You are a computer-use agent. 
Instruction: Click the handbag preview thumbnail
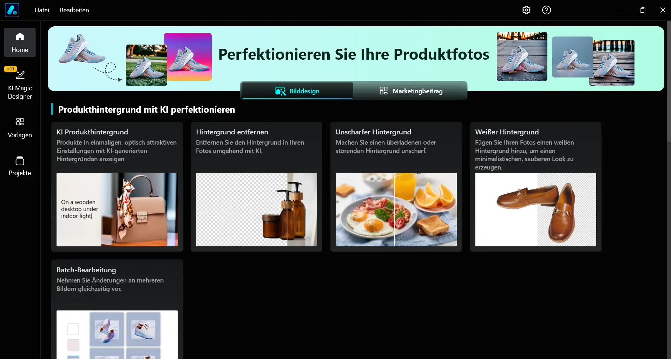117,210
